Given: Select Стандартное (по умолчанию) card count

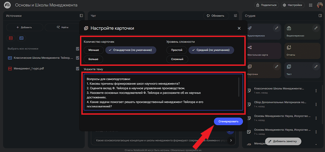Looking at the screenshot, I should click(131, 50).
